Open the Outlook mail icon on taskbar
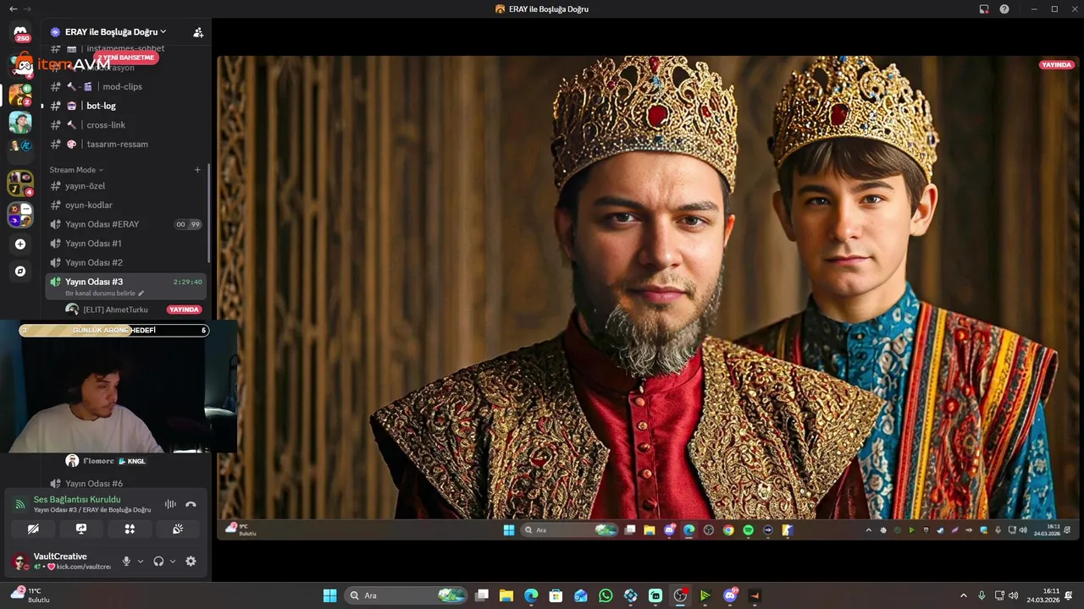This screenshot has height=609, width=1084. (581, 595)
